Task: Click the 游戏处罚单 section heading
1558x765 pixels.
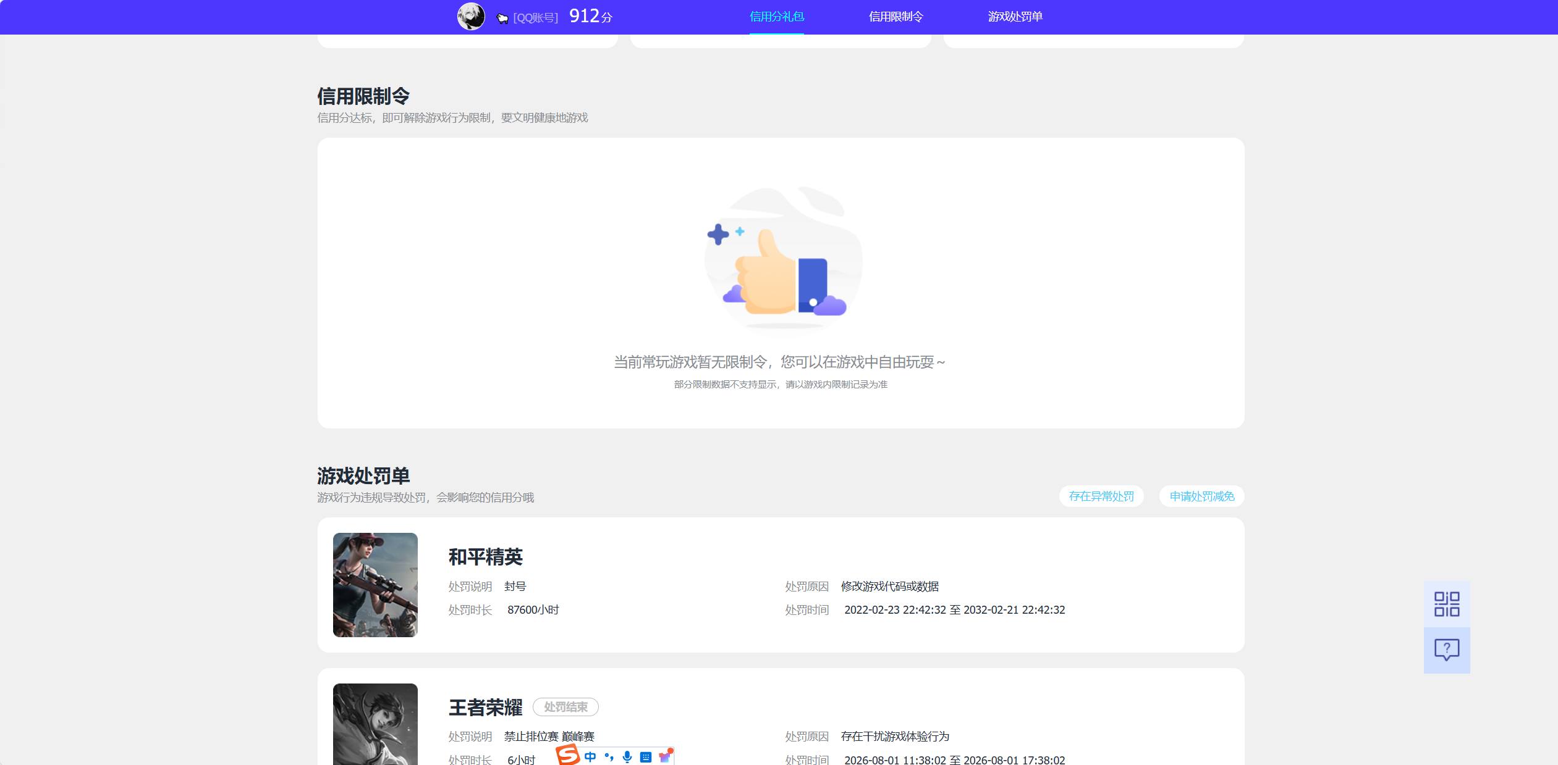Action: [x=363, y=476]
